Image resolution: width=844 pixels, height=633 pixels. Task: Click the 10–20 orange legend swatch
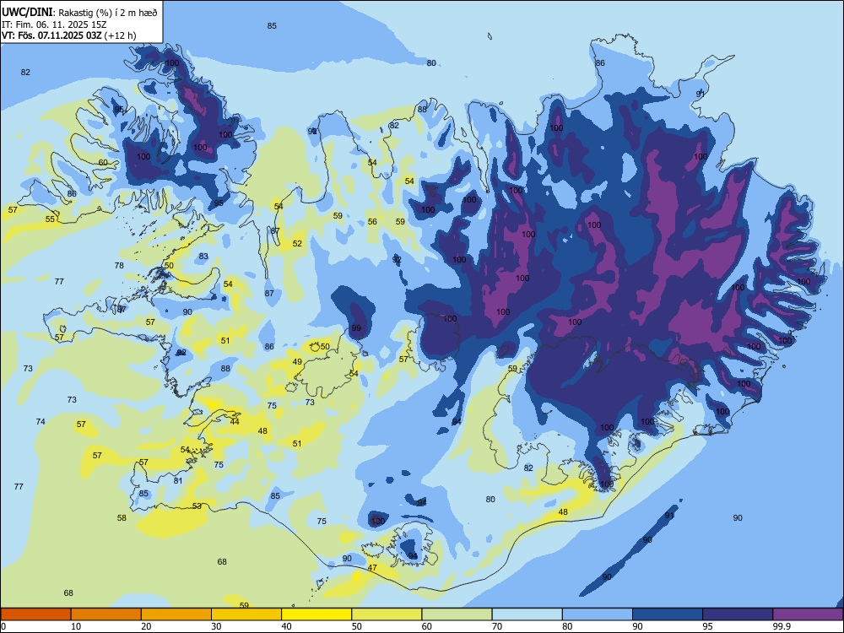106,614
